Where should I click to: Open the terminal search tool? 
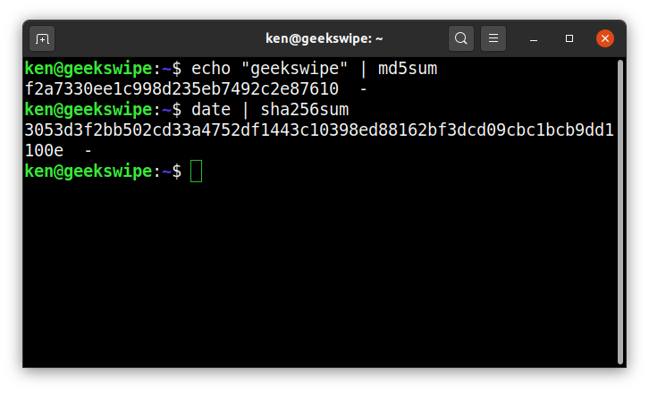(461, 38)
